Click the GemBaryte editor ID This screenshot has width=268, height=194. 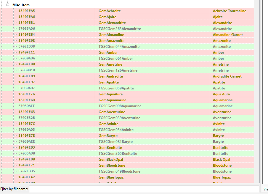(108, 136)
